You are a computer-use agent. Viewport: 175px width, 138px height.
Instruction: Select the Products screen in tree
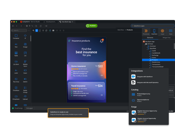tap(155, 60)
